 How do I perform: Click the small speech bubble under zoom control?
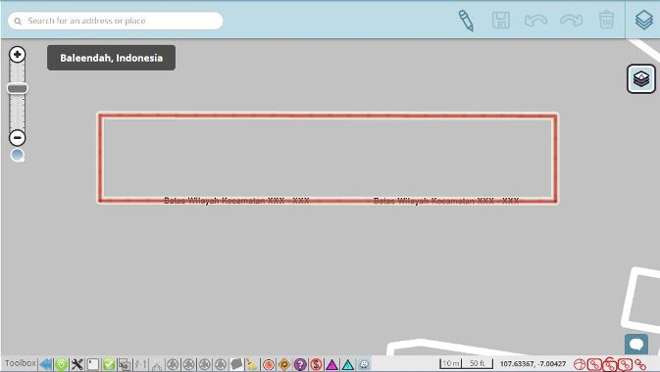[18, 155]
